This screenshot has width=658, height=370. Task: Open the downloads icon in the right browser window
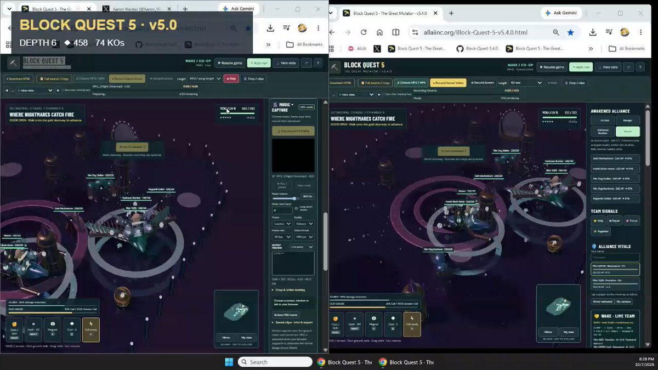pos(594,32)
